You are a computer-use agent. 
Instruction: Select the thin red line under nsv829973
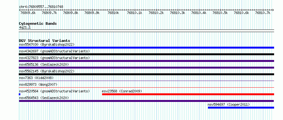[146, 87]
